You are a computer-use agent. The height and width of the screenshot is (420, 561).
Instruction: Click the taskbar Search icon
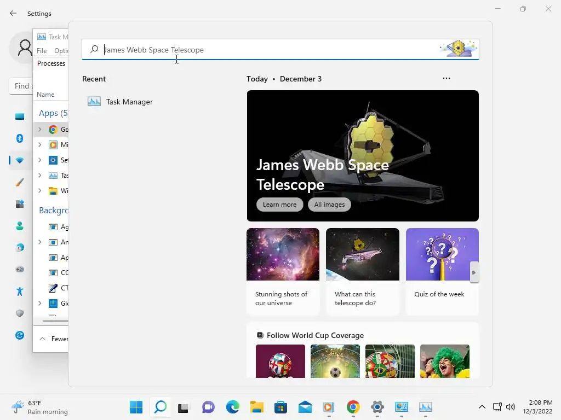(x=161, y=407)
